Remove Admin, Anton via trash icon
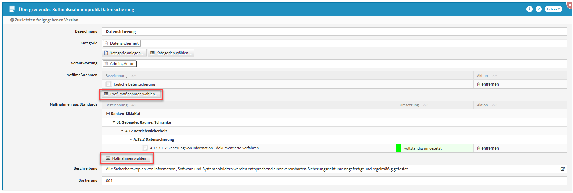Viewport: 573px width, 193px height. click(106, 64)
